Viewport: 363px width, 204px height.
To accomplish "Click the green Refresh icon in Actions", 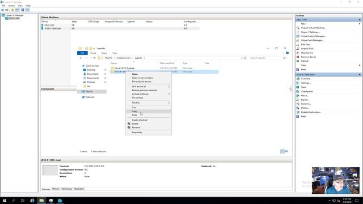I will (x=298, y=61).
